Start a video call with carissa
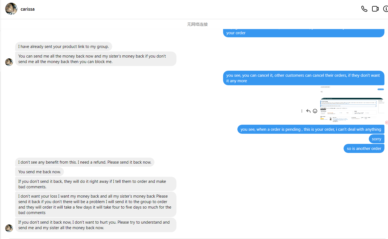This screenshot has width=388, height=239. point(375,9)
